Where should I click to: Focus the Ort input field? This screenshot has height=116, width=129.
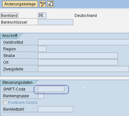78,62
